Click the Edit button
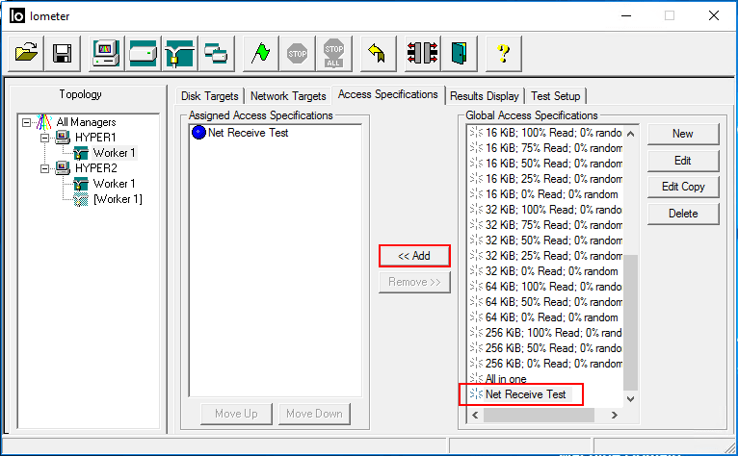 [x=683, y=161]
